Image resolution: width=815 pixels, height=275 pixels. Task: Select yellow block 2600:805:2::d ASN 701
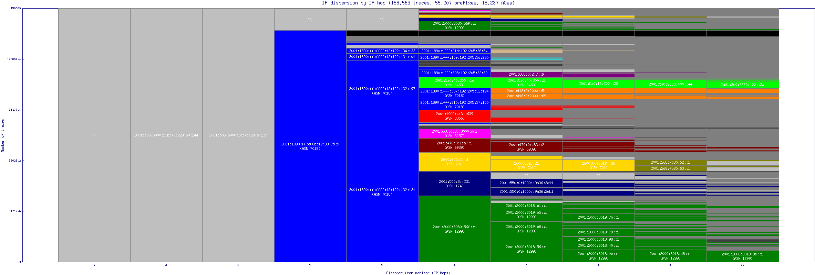[x=454, y=162]
